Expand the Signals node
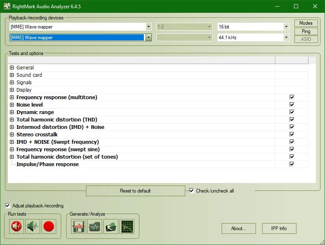325x245 pixels. pyautogui.click(x=12, y=83)
